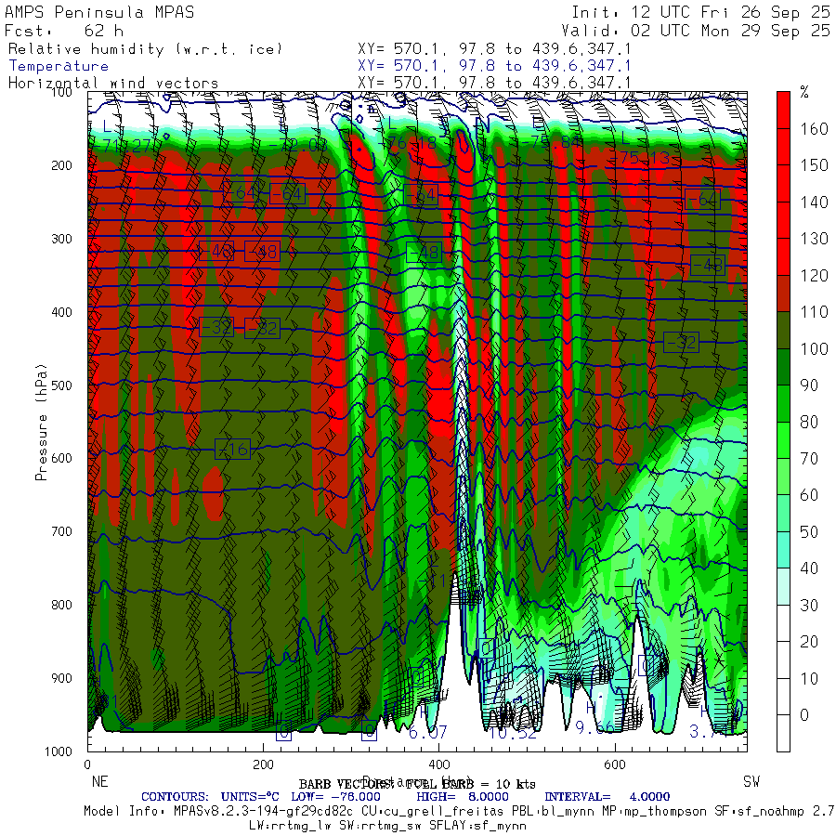Click the 500 hPa pressure axis tick
Image resolution: width=836 pixels, height=836 pixels.
[61, 385]
